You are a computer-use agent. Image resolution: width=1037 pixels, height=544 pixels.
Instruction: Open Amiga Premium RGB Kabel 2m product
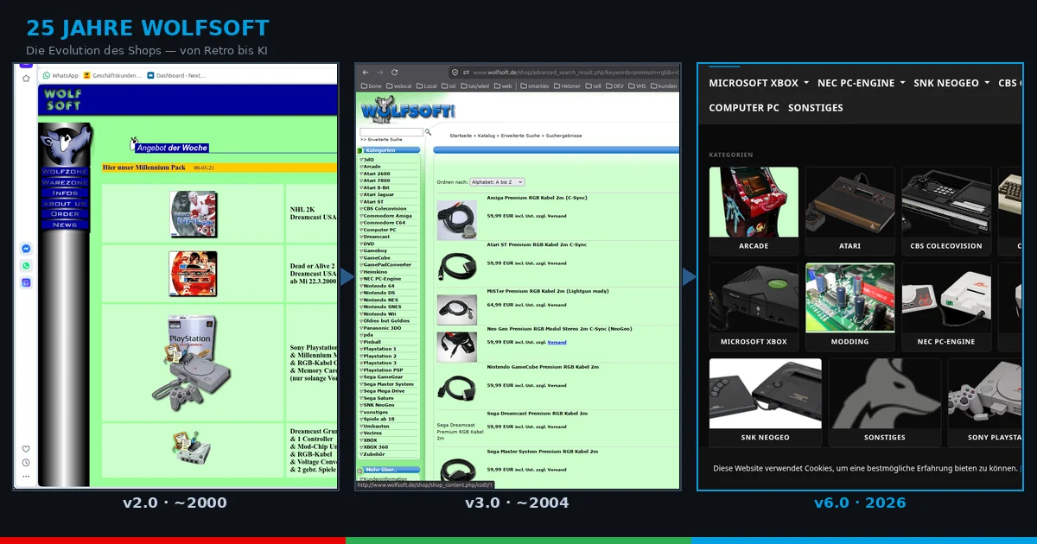tap(537, 198)
